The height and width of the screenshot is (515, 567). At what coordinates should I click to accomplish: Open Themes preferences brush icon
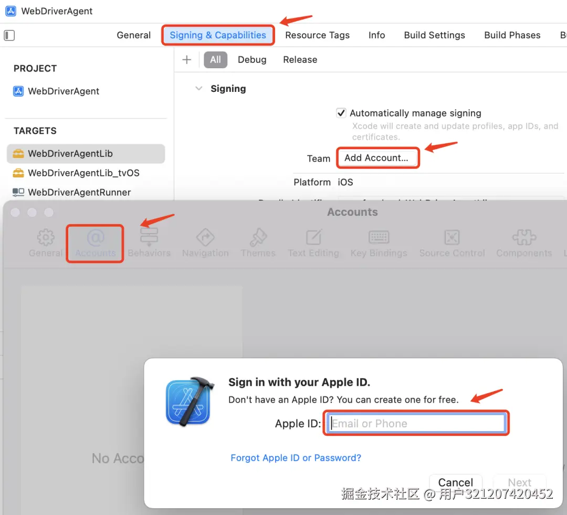tap(258, 237)
